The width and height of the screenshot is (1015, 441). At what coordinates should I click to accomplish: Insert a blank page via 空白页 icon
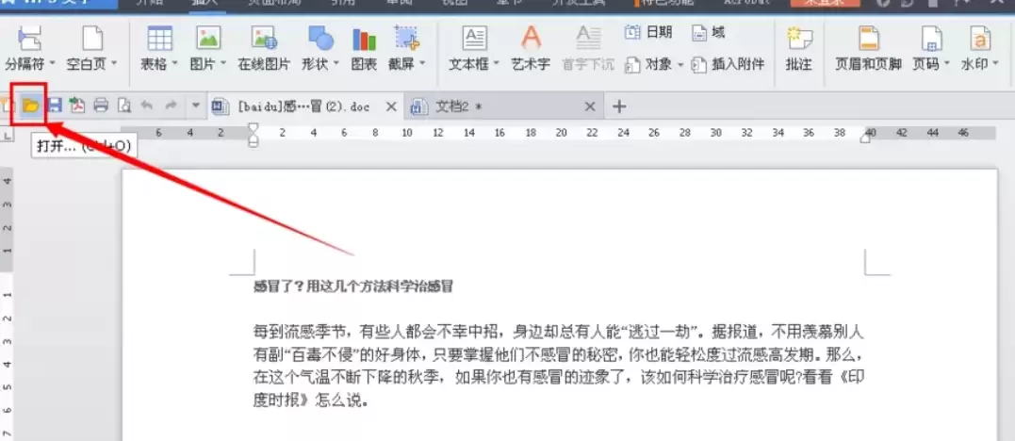[x=92, y=39]
